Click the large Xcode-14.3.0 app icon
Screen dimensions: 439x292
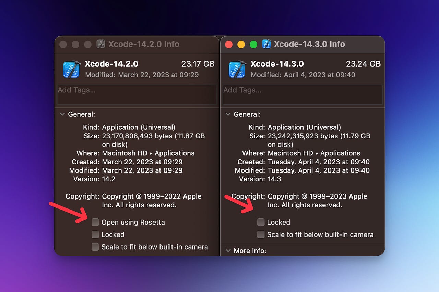coord(237,69)
